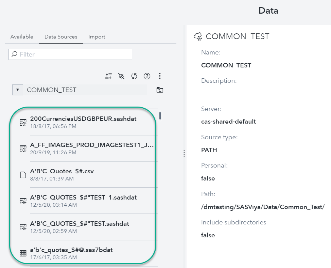Click the COMMON_TEST caslib cloud icon
The image size is (331, 268).
(198, 36)
